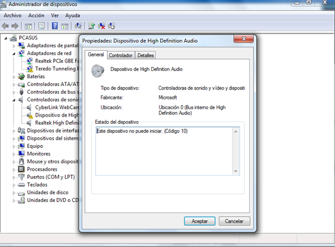The image size is (335, 247).
Task: Expand Puertos (COM y LPT) node
Action: 14,177
